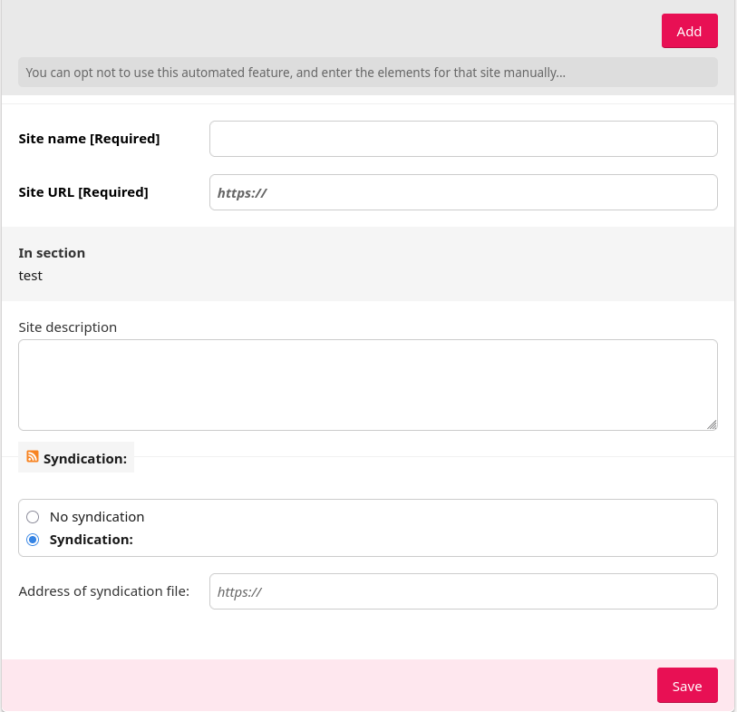Click the Site description label
The height and width of the screenshot is (712, 737).
coord(68,327)
